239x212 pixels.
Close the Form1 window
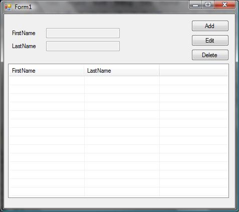[x=225, y=5]
